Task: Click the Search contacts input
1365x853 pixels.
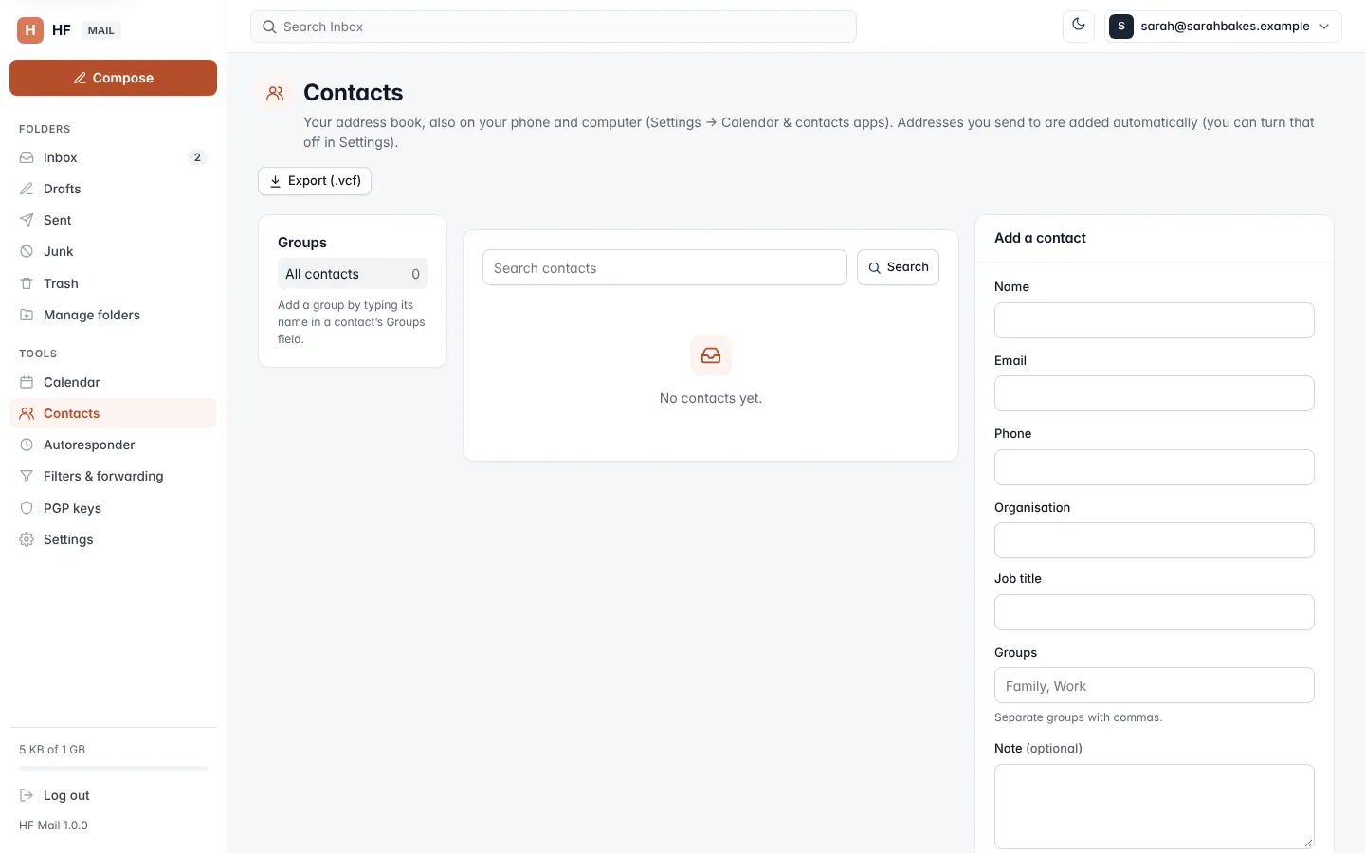Action: tap(664, 268)
